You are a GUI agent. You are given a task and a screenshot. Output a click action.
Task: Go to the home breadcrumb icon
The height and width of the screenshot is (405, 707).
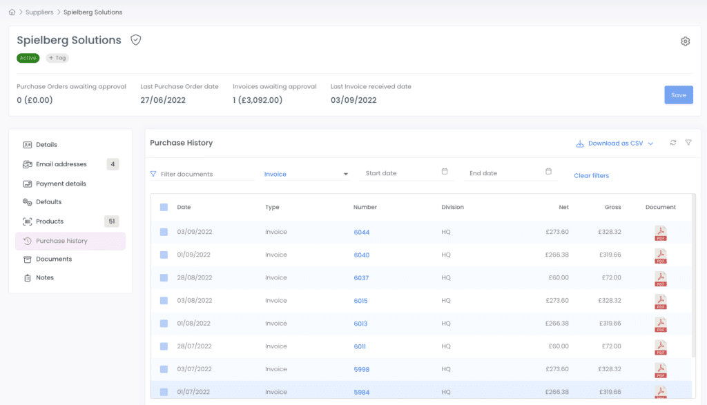(12, 12)
